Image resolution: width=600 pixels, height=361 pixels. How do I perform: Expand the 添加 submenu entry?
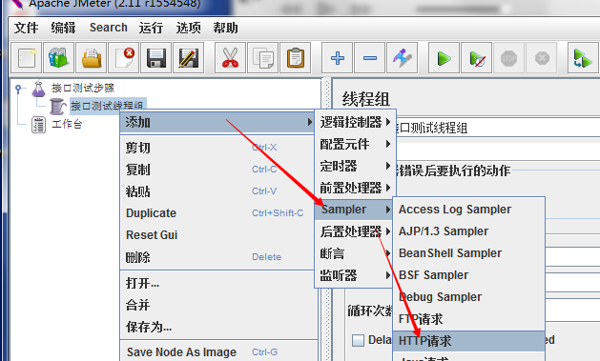tap(217, 122)
